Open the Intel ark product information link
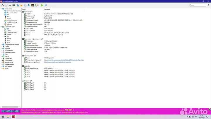This screenshot has width=211, height=119. (x=64, y=60)
